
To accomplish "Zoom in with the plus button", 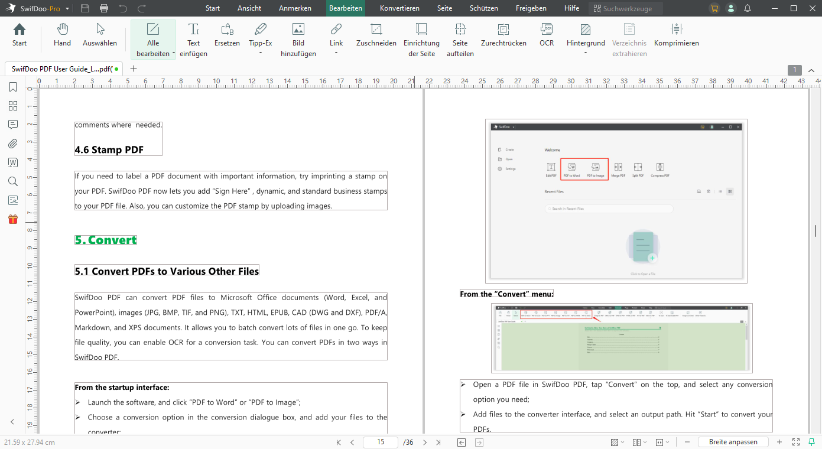I will (779, 442).
